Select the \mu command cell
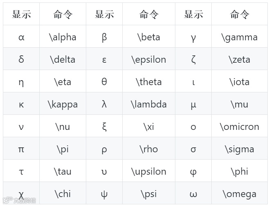Viewport: 269px width, 206px height. 239,103
